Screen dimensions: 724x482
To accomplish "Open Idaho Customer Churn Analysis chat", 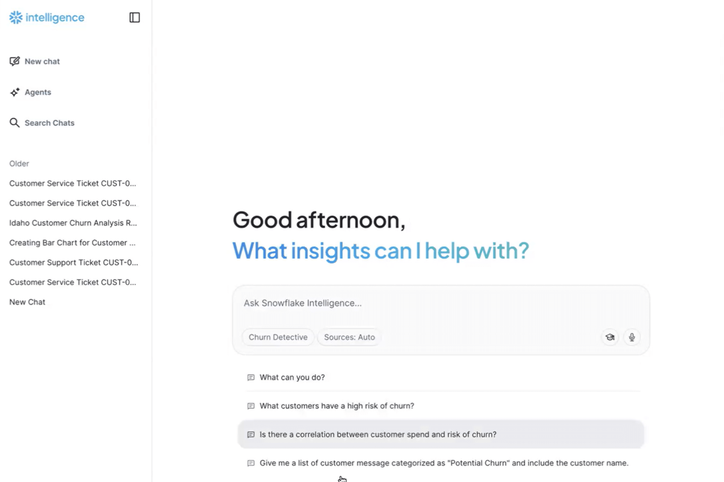I will point(73,223).
